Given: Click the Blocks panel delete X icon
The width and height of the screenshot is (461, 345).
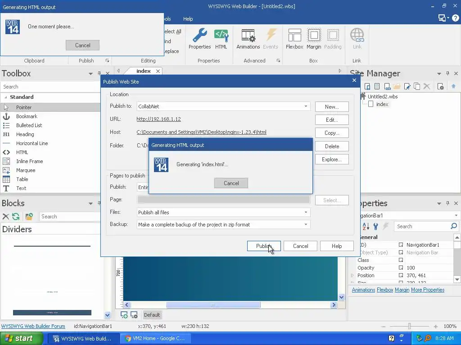Looking at the screenshot, I should click(5, 217).
